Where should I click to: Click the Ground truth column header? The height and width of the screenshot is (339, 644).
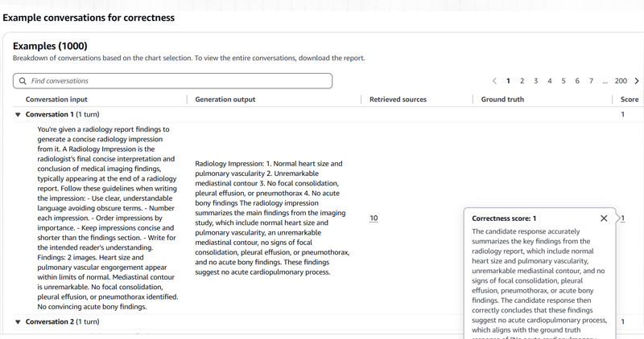coord(502,100)
